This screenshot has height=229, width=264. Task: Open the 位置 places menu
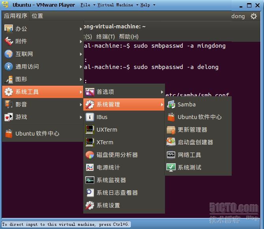pyautogui.click(x=37, y=16)
